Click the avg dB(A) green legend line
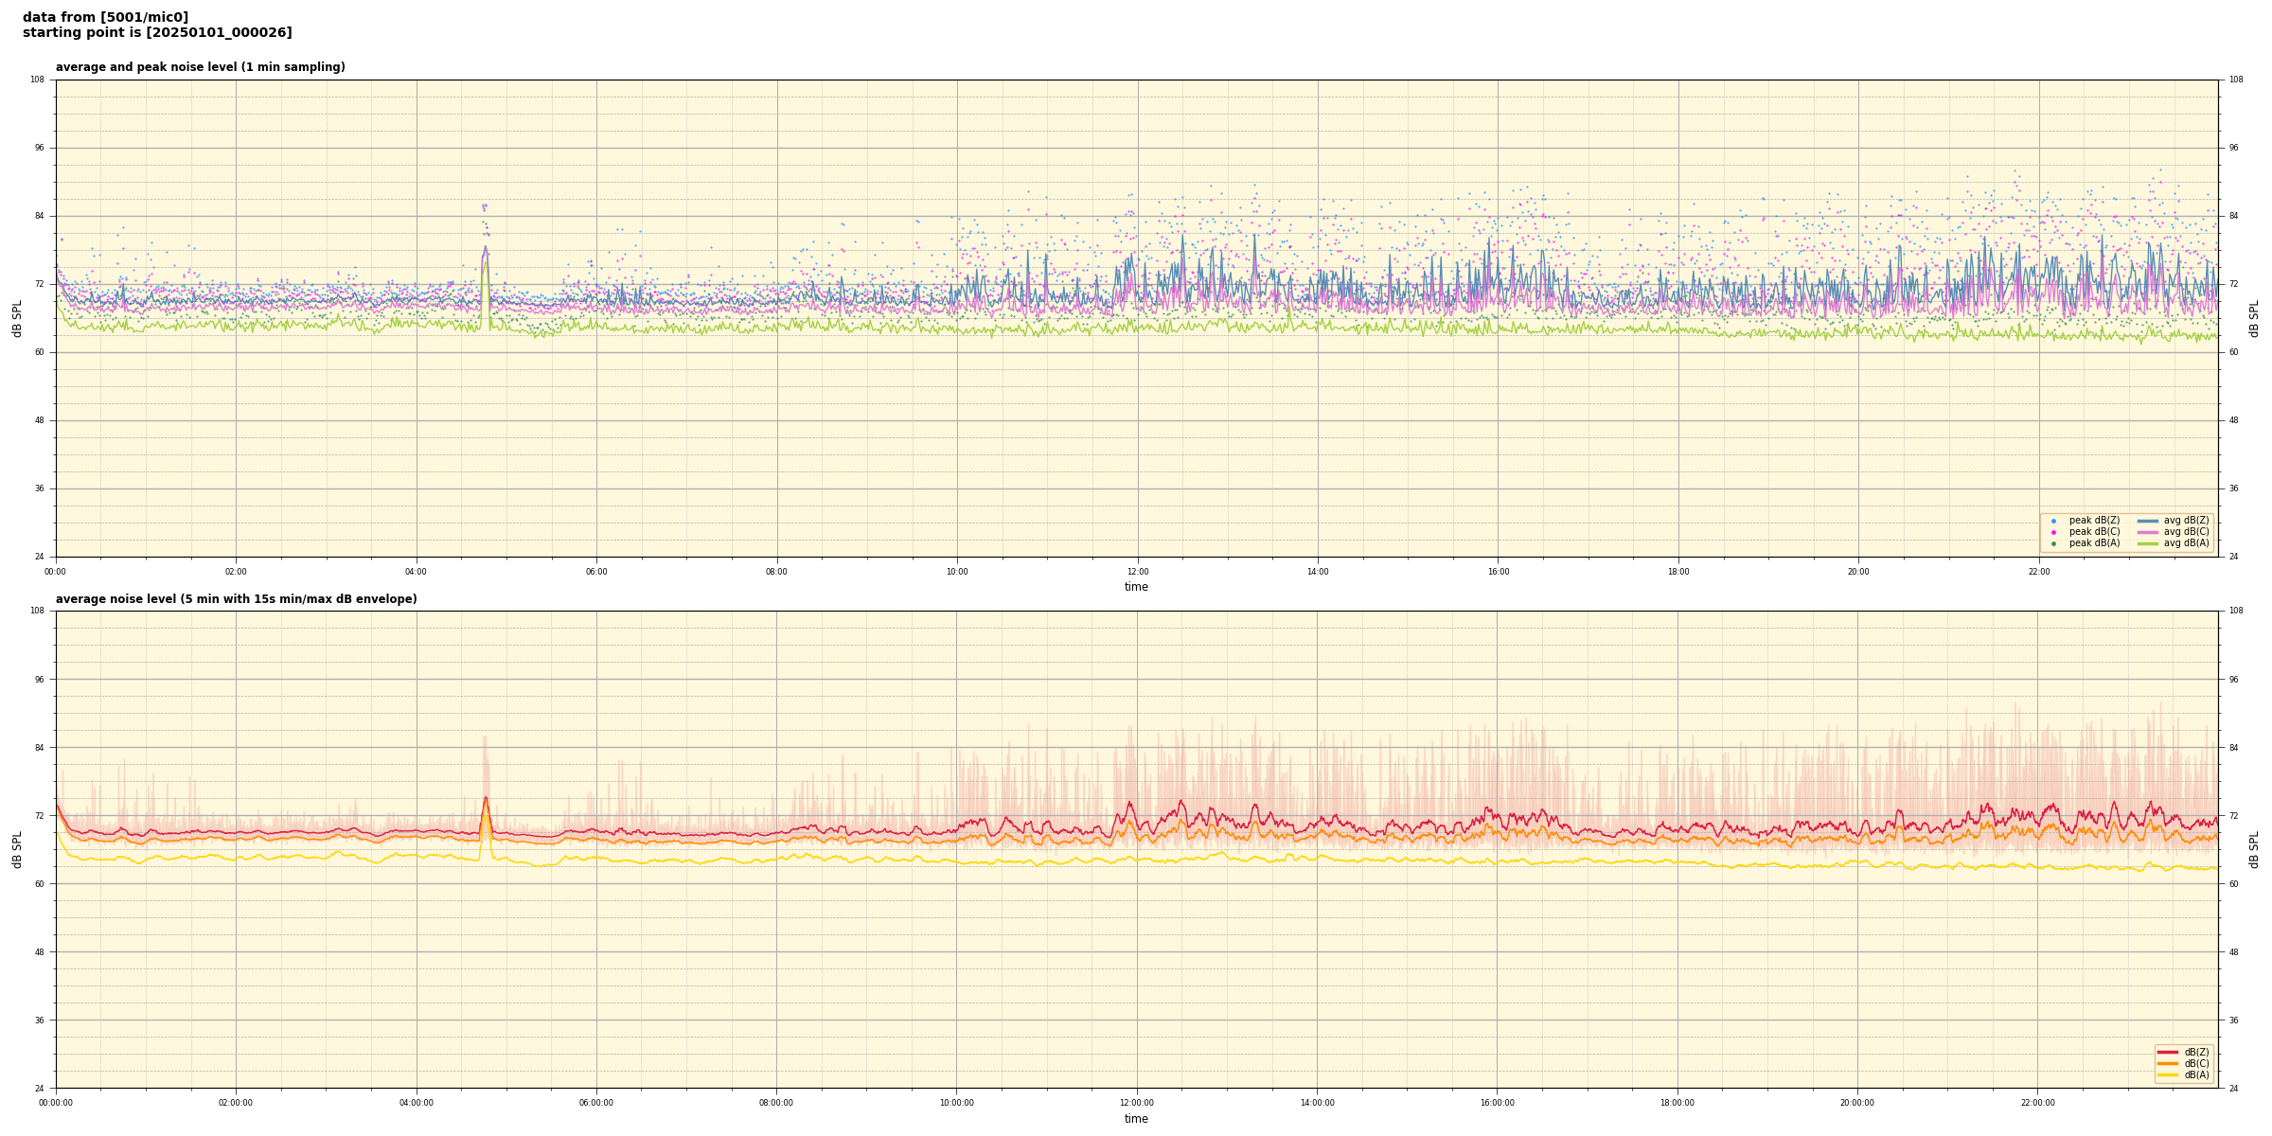Screen dimensions: 2272x1136 pyautogui.click(x=2148, y=543)
